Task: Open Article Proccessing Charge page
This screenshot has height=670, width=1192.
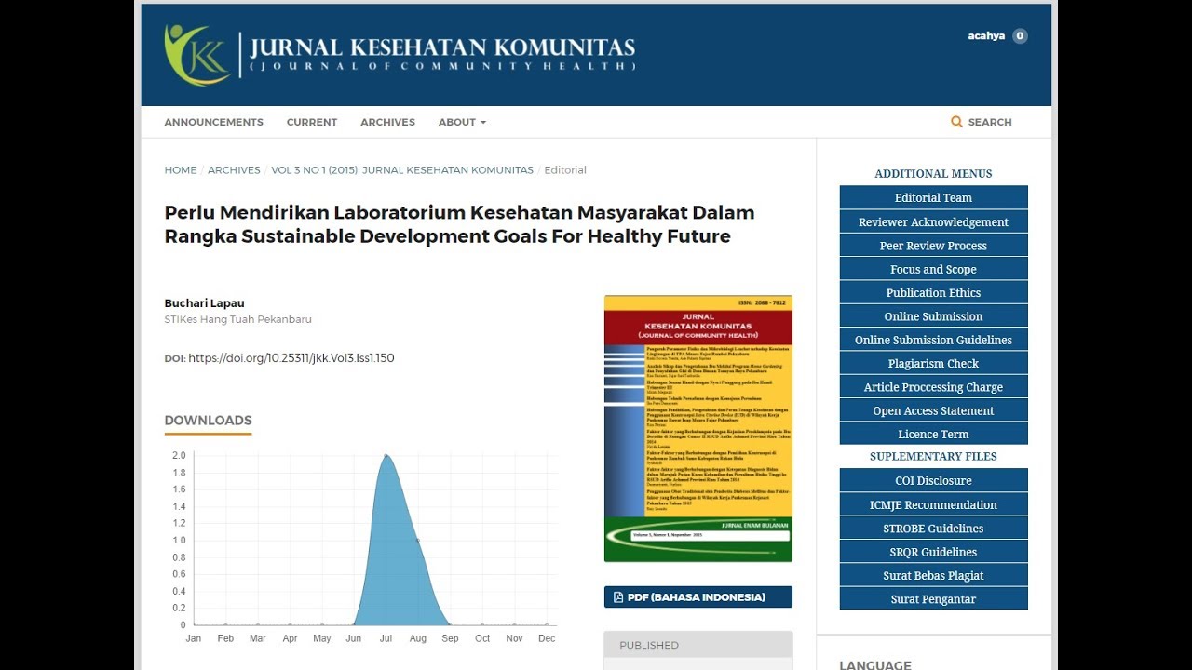Action: pos(934,387)
